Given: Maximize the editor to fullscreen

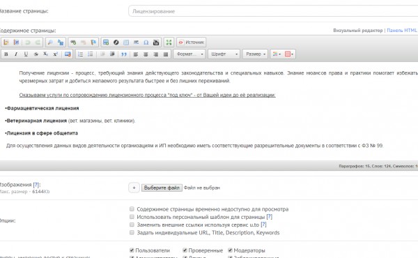Looking at the screenshot, I should point(169,42).
